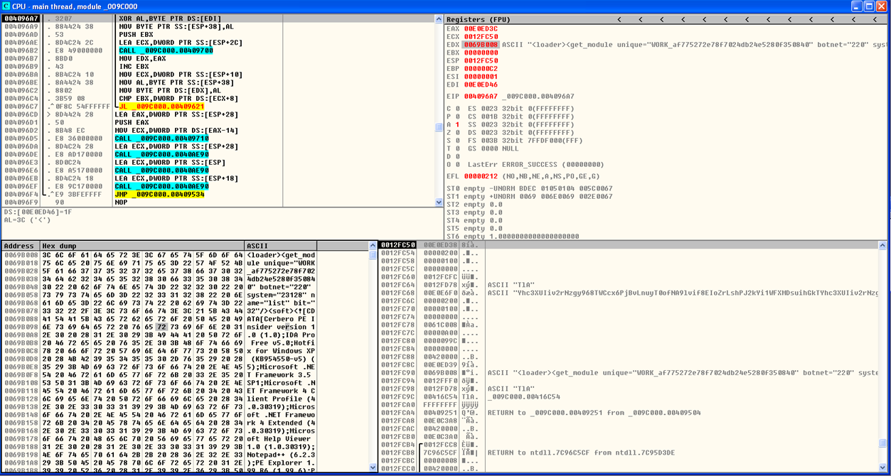Toggle the C carry flag value

point(457,108)
